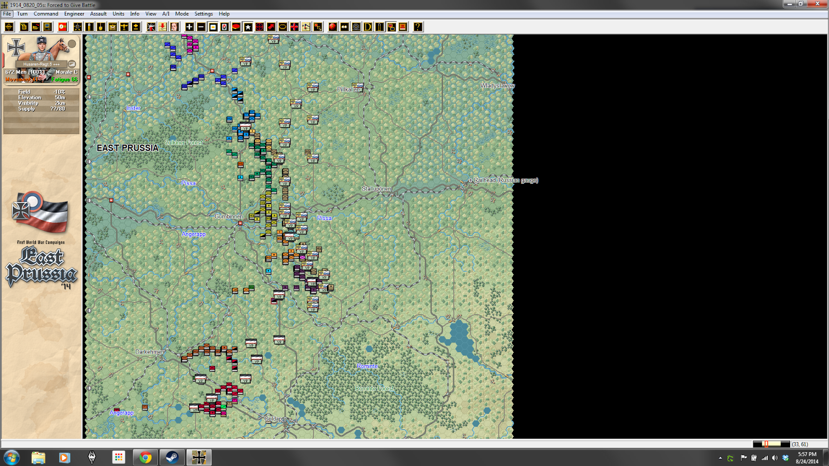Click the red oval disc toolbar icon
This screenshot has height=466, width=829.
tap(236, 27)
